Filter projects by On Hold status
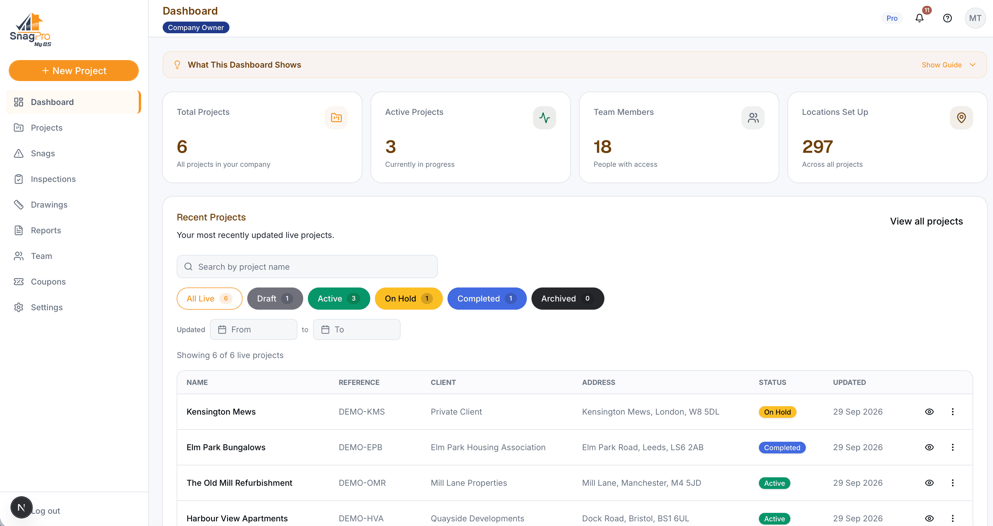 coord(409,299)
